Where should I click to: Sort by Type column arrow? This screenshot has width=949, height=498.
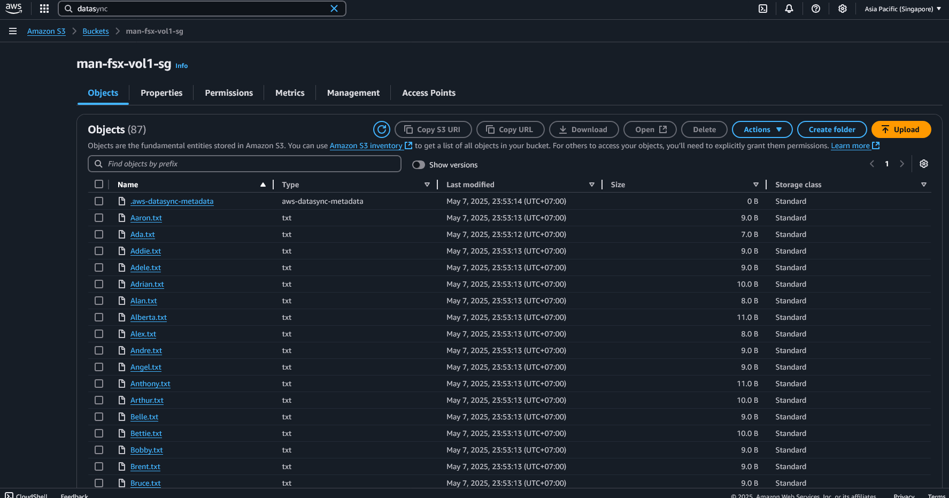pos(427,185)
